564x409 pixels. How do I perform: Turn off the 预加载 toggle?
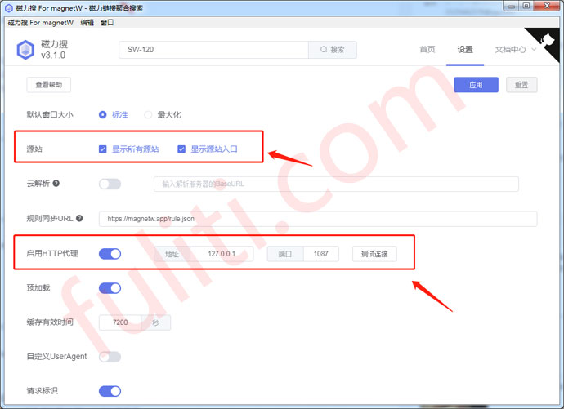tap(110, 287)
